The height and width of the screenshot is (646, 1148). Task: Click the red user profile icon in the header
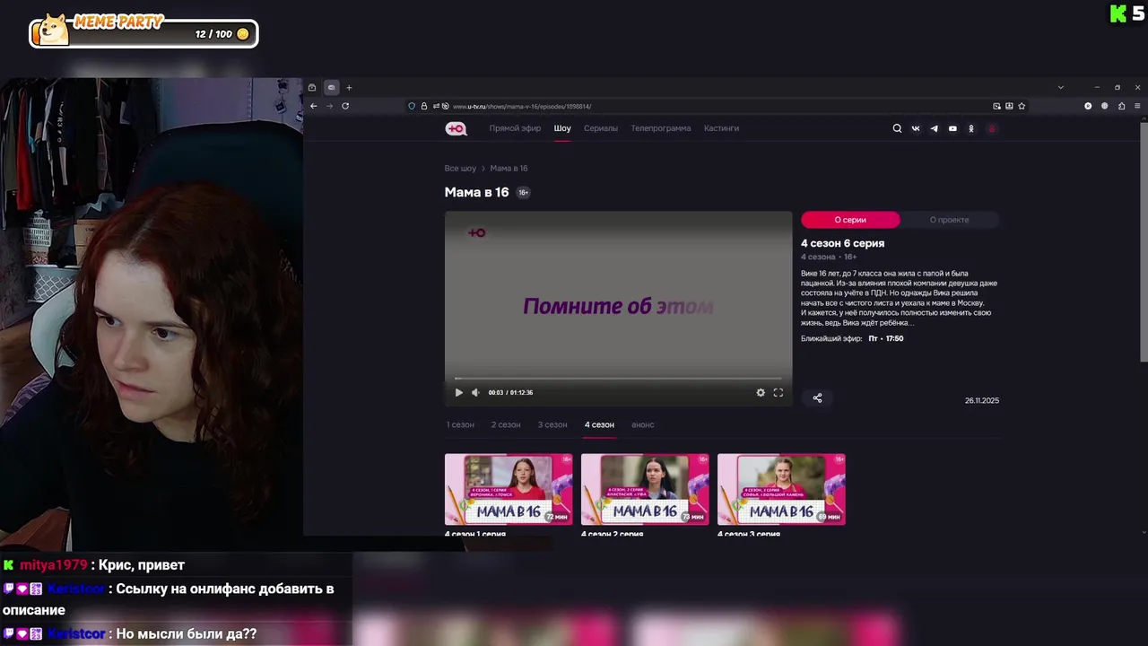(992, 128)
